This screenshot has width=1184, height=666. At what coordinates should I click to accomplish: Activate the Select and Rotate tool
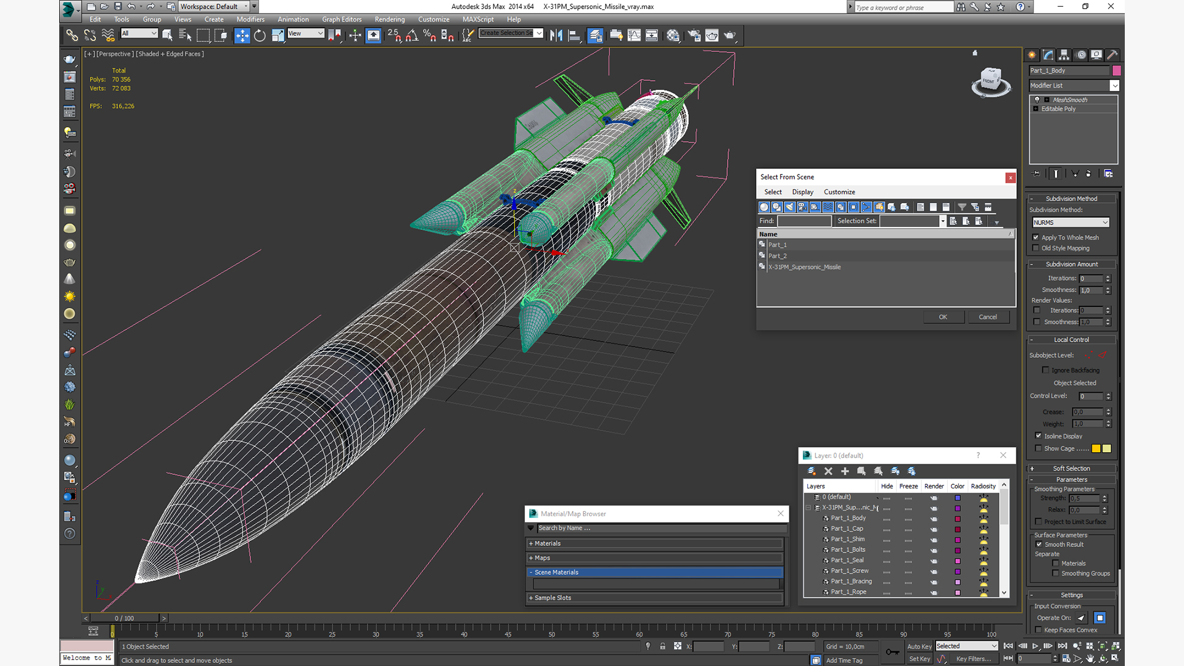pos(260,35)
